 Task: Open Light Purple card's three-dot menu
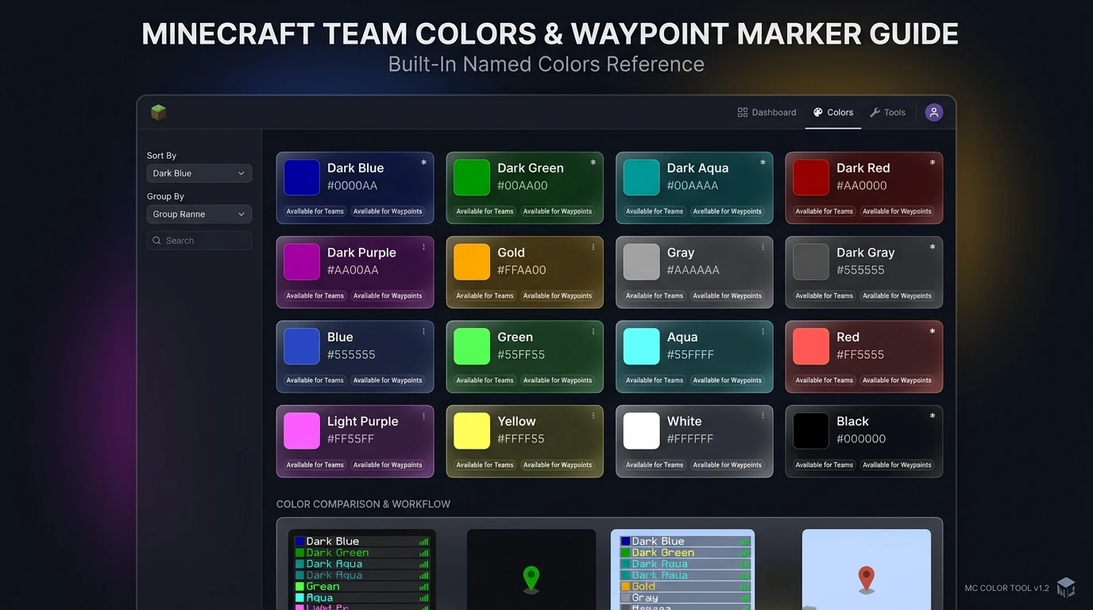point(423,415)
